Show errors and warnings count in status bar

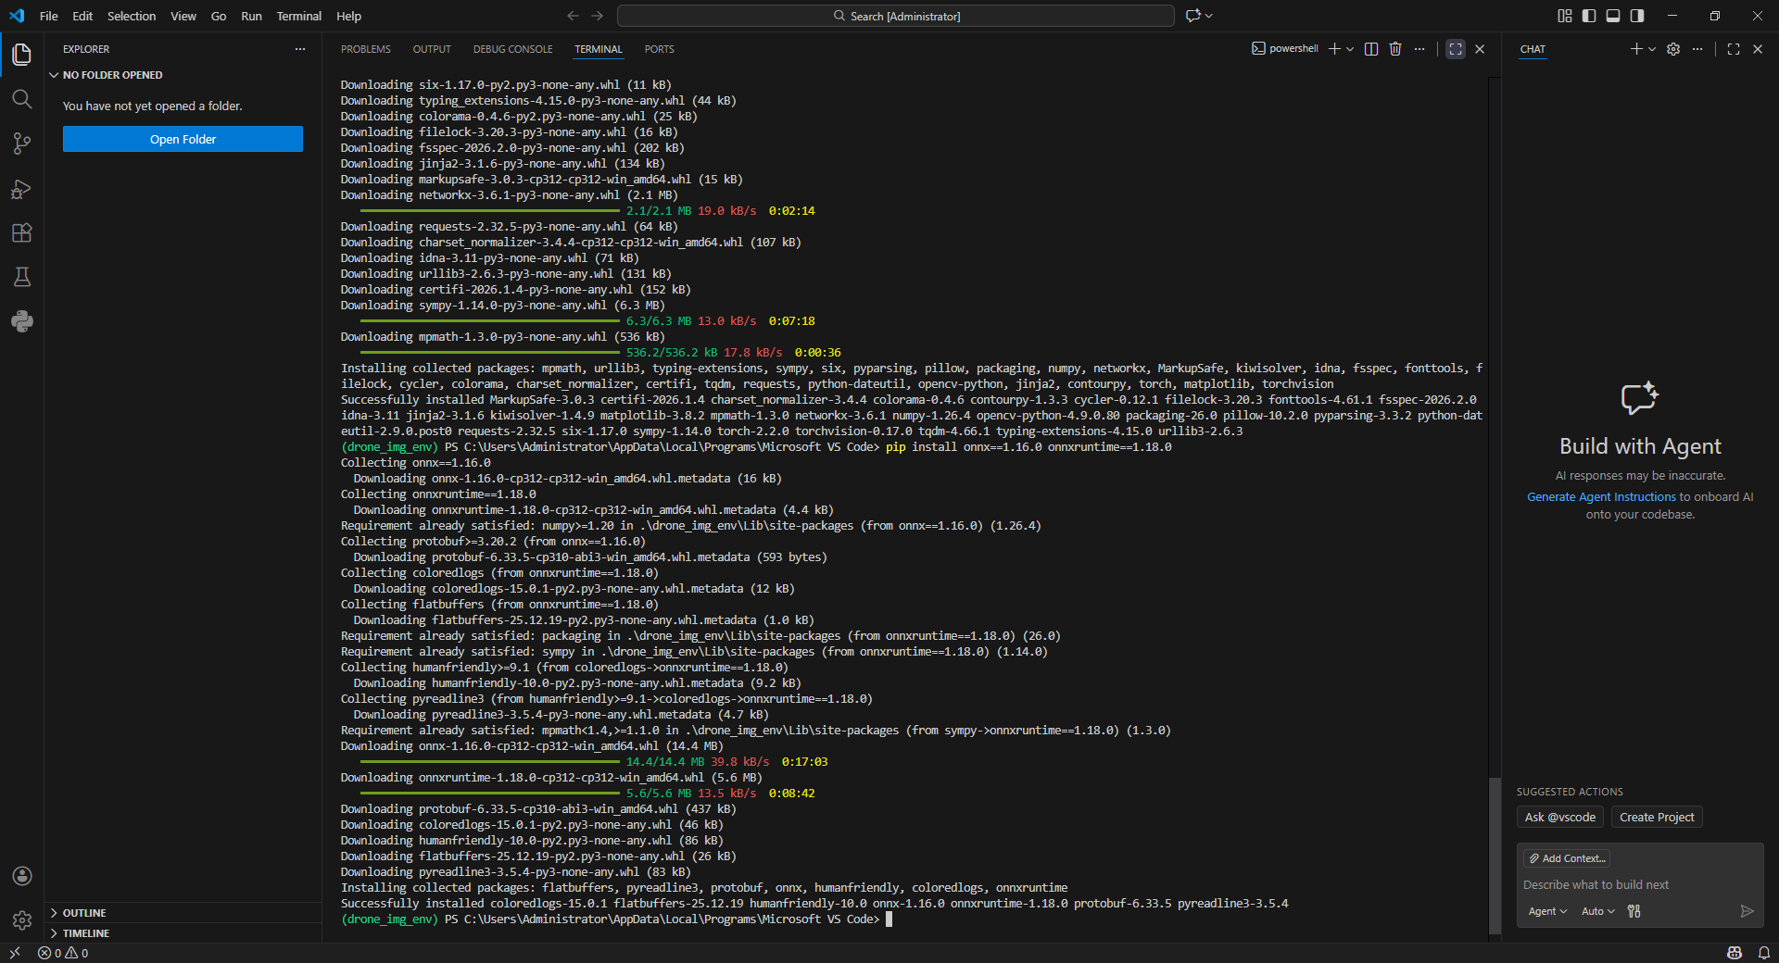click(63, 953)
